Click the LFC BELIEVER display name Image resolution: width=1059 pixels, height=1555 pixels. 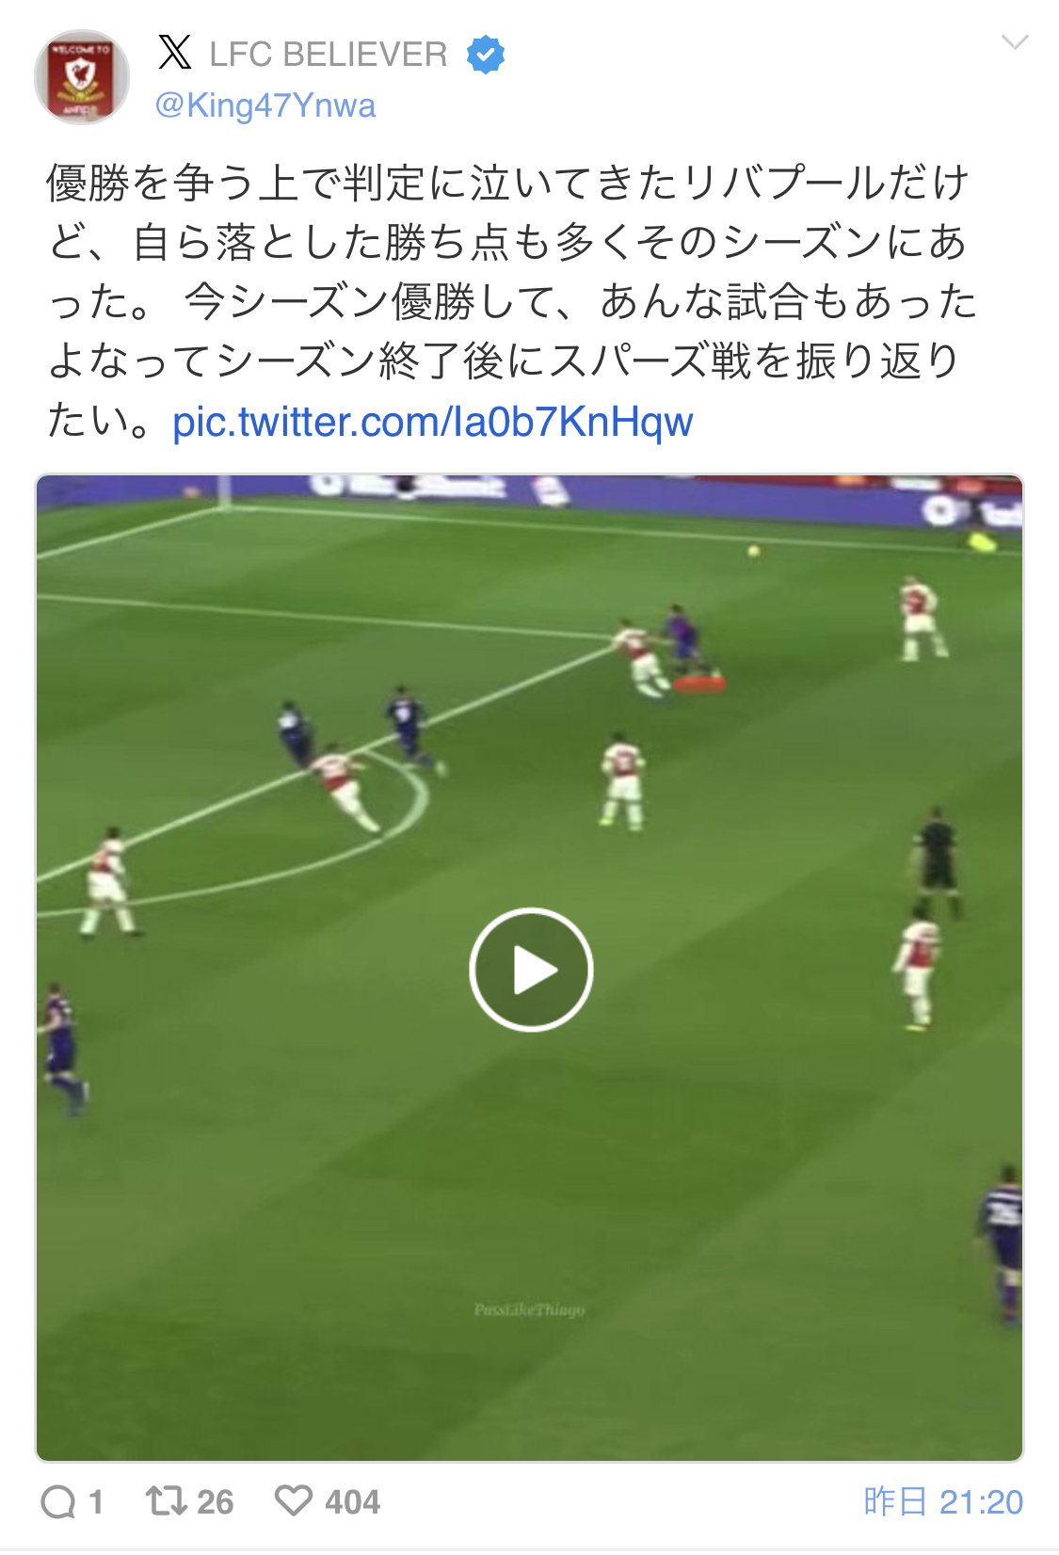329,55
